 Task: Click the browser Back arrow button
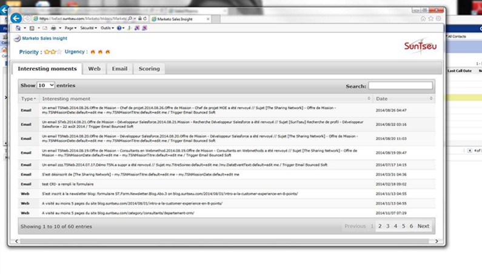(x=16, y=18)
